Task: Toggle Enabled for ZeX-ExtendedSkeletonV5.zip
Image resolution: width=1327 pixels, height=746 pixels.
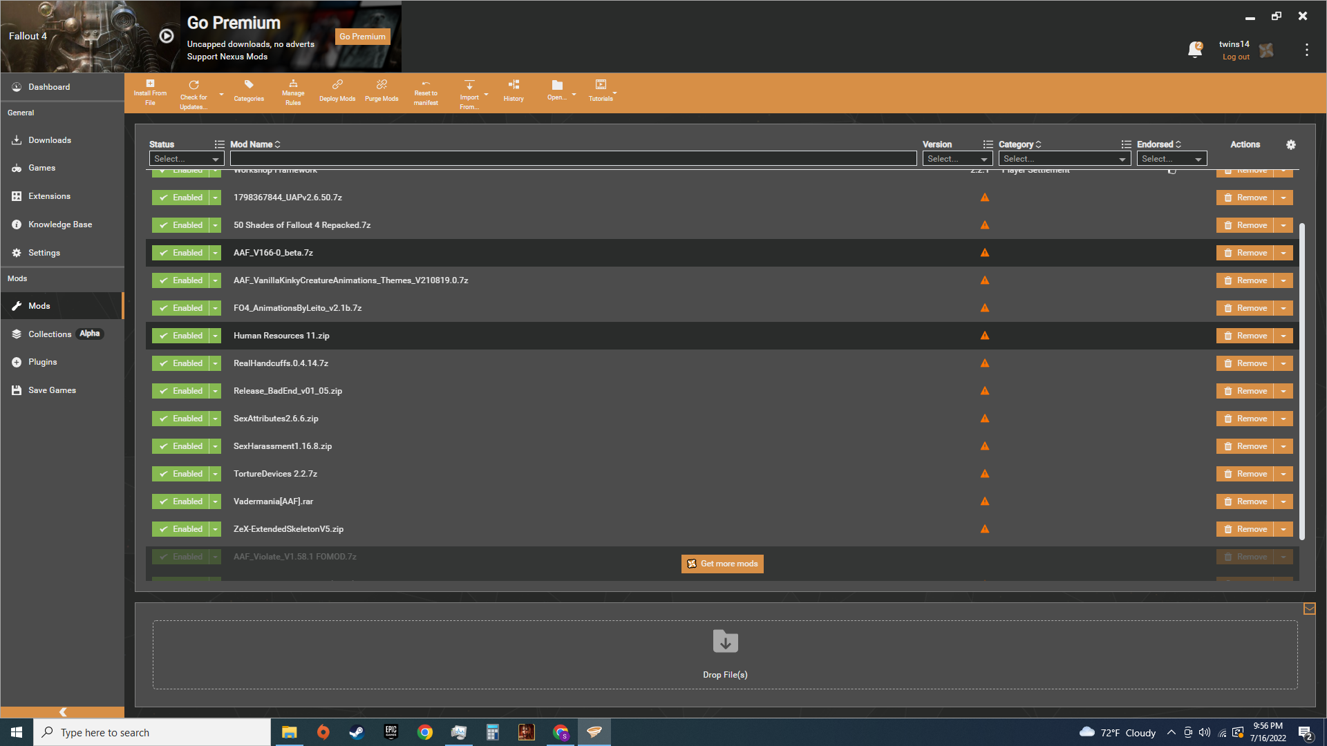Action: click(180, 529)
